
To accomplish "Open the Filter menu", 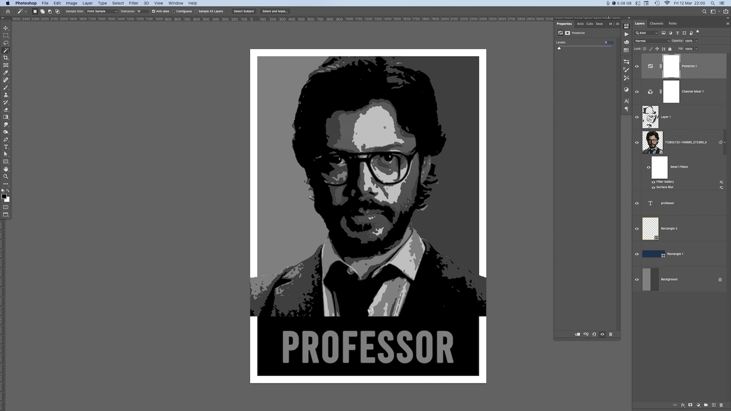I will point(134,3).
